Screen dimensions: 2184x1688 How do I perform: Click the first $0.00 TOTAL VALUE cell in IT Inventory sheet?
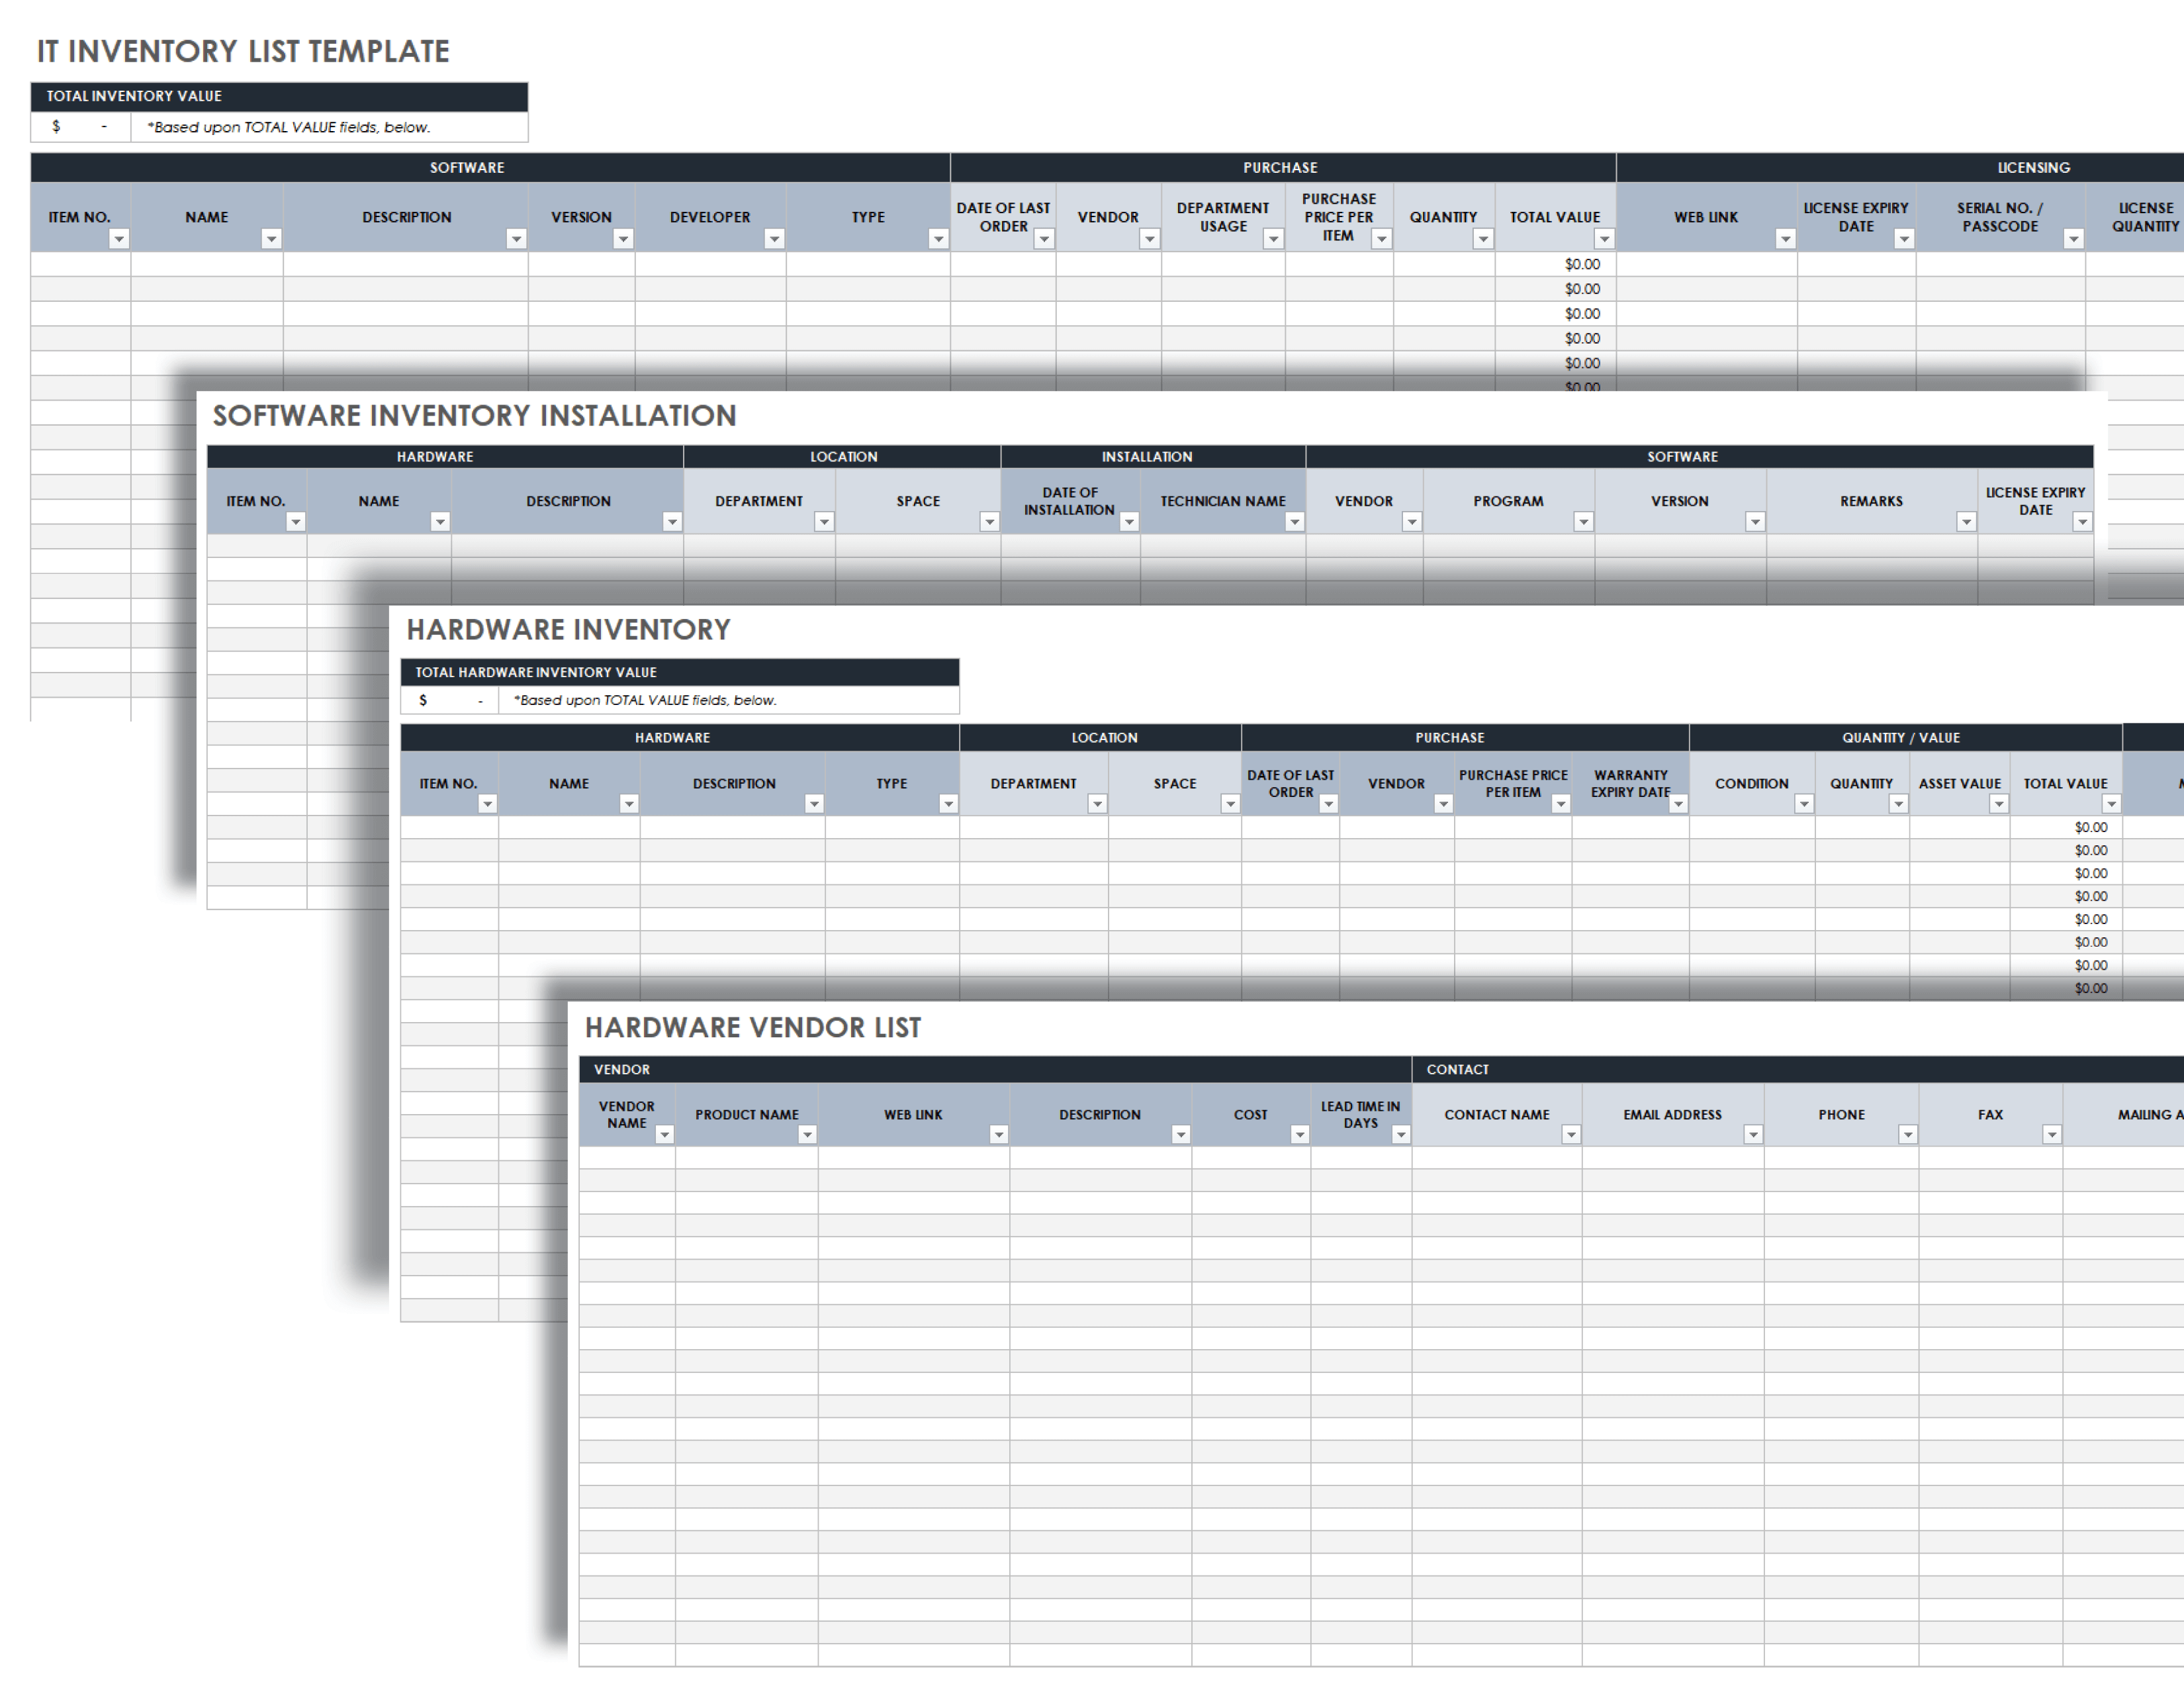pos(1556,265)
